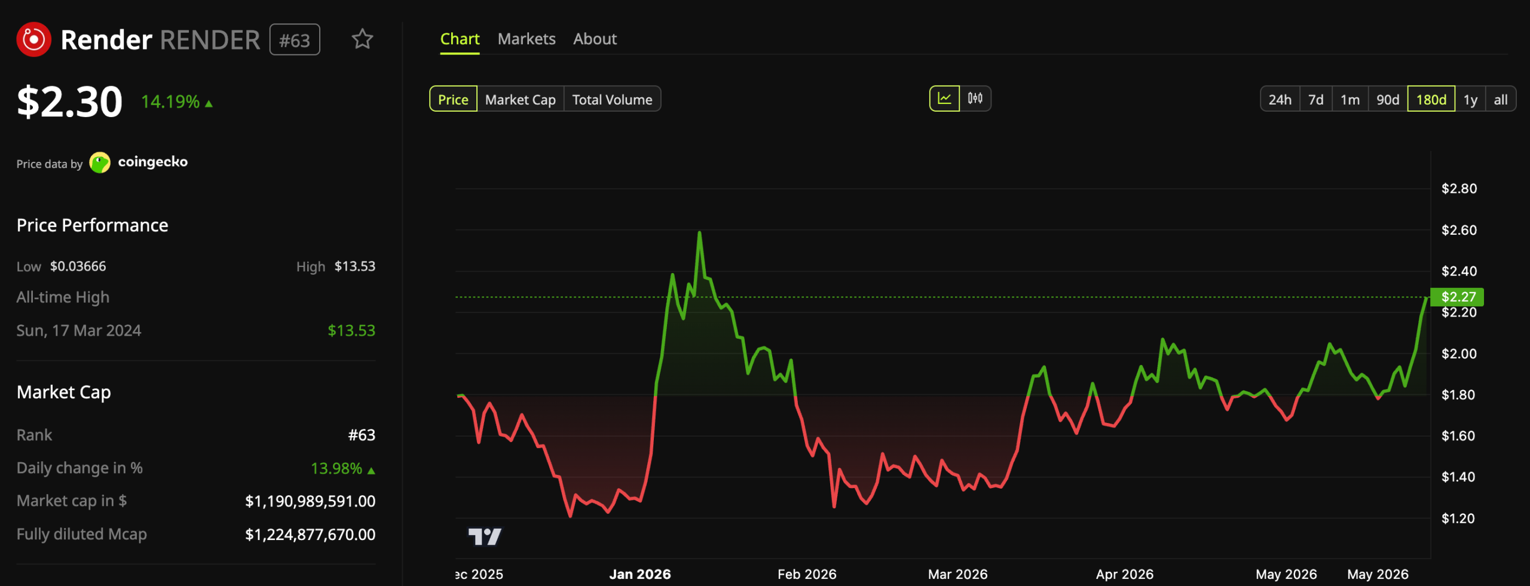Set the chart range to 7d
Viewport: 1530px width, 586px height.
click(1316, 99)
